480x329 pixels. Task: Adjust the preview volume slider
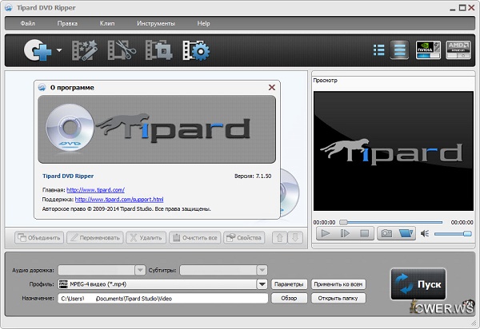pyautogui.click(x=453, y=234)
